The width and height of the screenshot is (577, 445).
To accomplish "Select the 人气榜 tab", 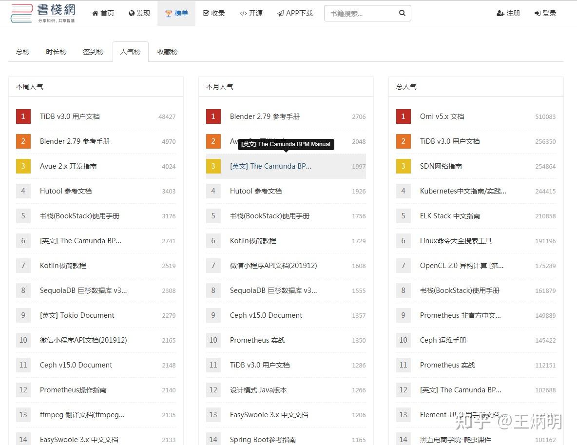I will tap(130, 52).
